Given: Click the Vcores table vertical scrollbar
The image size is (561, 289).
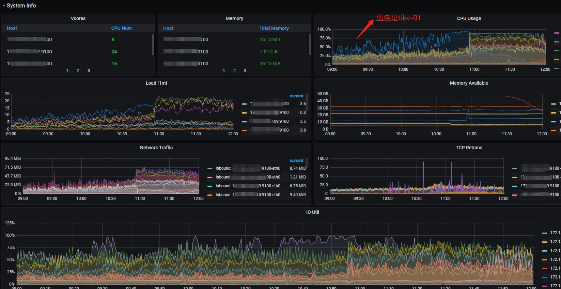Looking at the screenshot, I should click(153, 44).
